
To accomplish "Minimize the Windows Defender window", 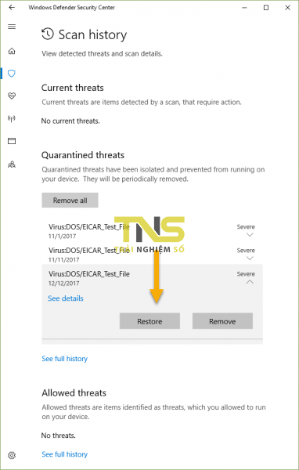I will coord(245,8).
